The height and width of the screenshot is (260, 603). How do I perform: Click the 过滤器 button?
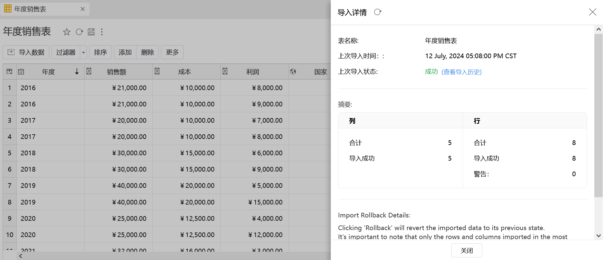tap(66, 52)
